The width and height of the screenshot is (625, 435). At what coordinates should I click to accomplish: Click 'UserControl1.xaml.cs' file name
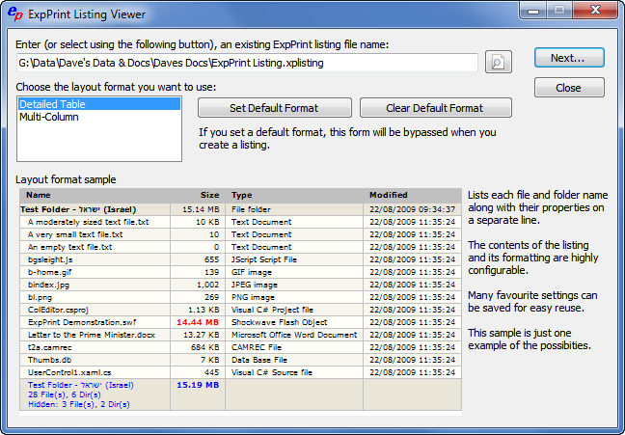[69, 372]
